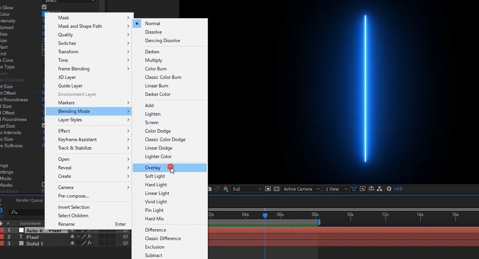Click the shy switch on Solid 1 layer

[72, 243]
